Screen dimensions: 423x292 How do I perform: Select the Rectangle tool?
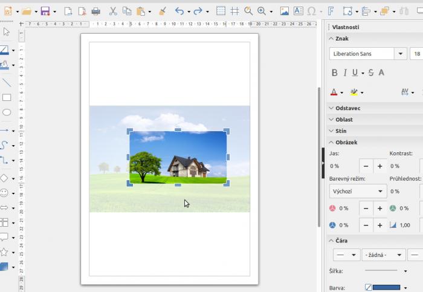7,97
